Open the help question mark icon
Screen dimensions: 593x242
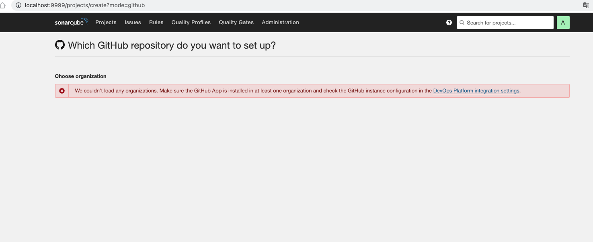449,23
